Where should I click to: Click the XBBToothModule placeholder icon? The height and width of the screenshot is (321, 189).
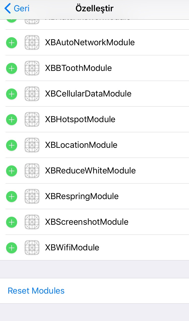point(32,68)
